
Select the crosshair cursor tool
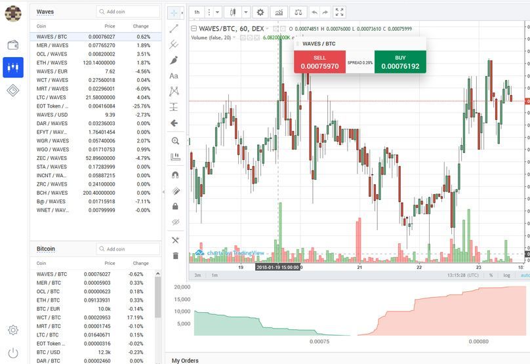pyautogui.click(x=174, y=13)
